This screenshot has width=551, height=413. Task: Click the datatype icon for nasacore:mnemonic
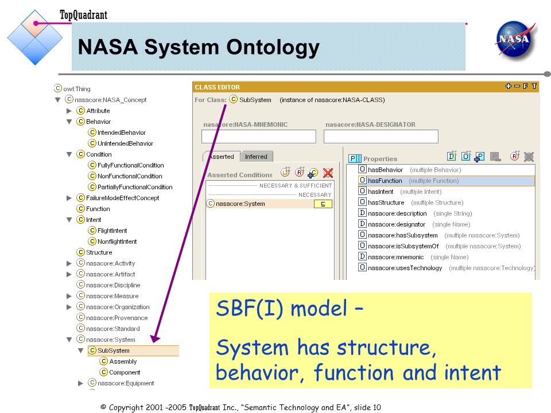coord(362,256)
